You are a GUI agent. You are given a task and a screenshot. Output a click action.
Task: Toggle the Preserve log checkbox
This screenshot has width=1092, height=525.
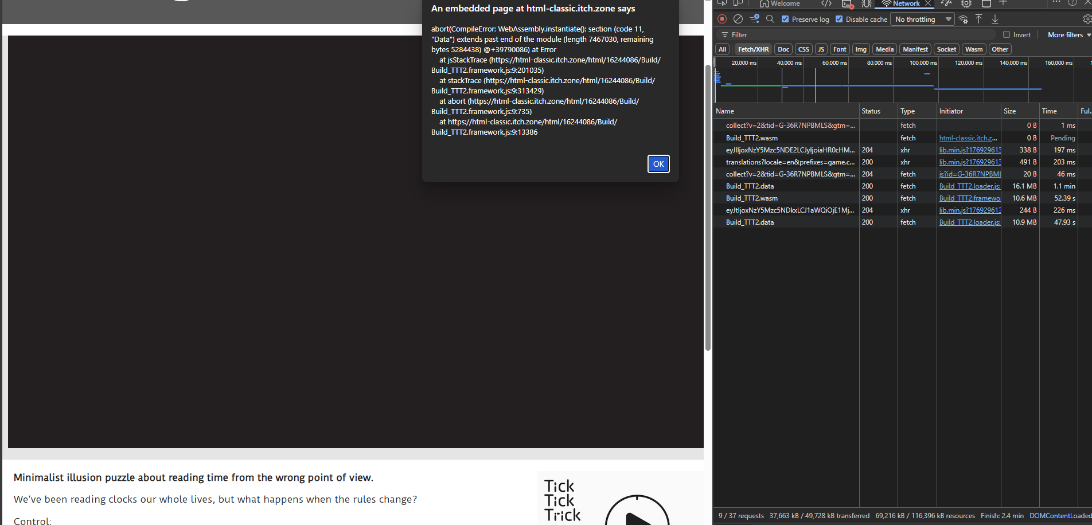click(x=785, y=19)
